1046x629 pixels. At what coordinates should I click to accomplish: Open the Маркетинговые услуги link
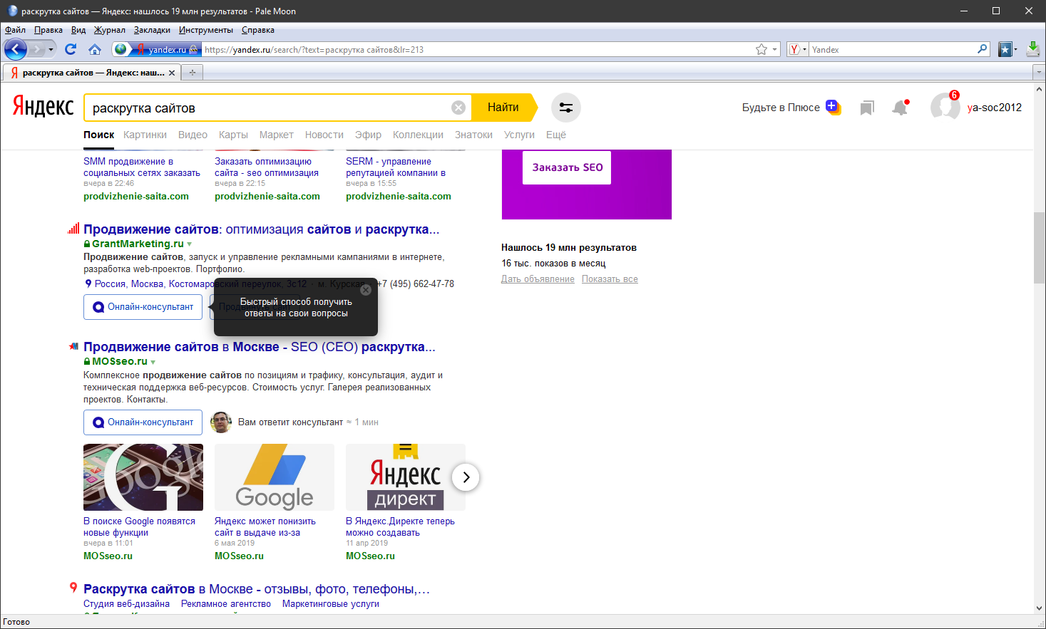coord(331,604)
